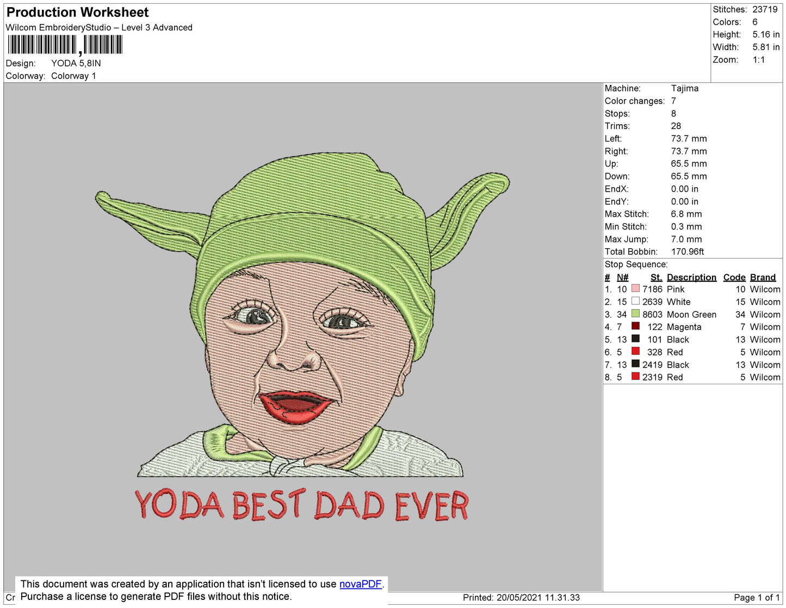
Task: Click the Red swatch in stop 8
Action: tap(635, 376)
